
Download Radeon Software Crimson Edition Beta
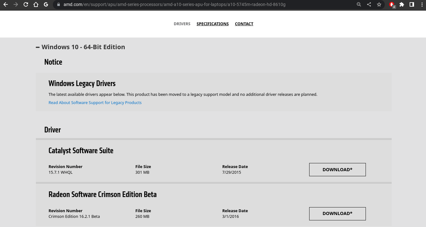click(338, 213)
